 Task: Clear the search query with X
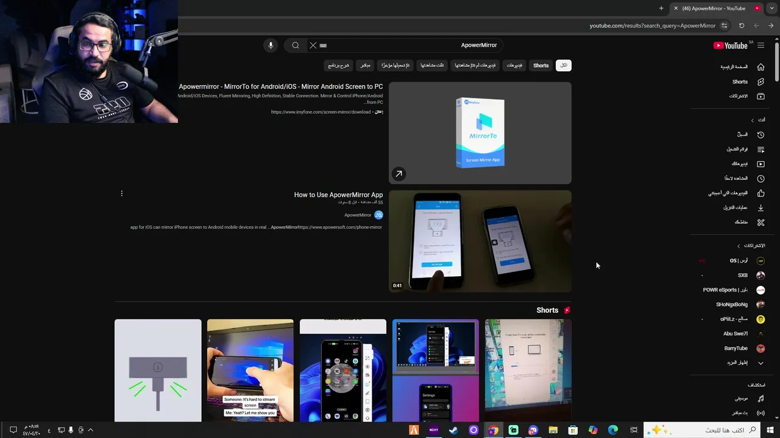313,45
